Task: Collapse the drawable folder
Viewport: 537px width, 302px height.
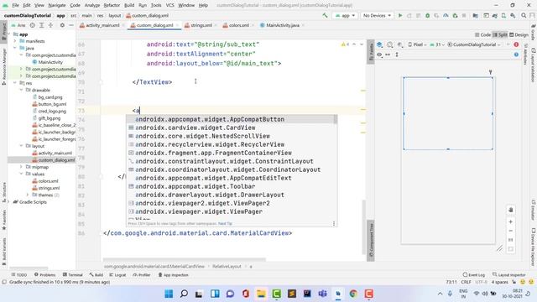Action: point(22,90)
